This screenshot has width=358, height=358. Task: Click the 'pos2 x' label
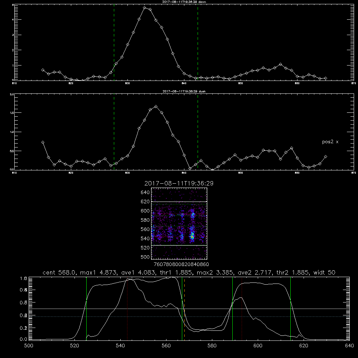[x=330, y=142]
